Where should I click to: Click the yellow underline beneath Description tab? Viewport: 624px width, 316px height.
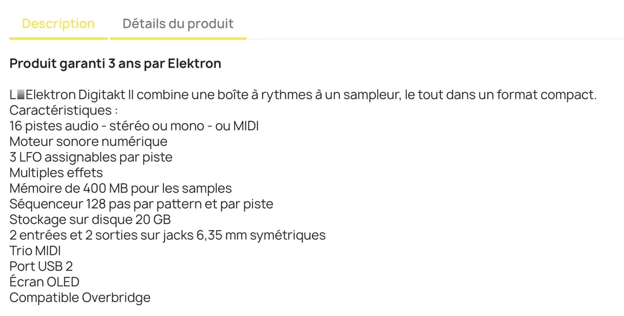(58, 39)
